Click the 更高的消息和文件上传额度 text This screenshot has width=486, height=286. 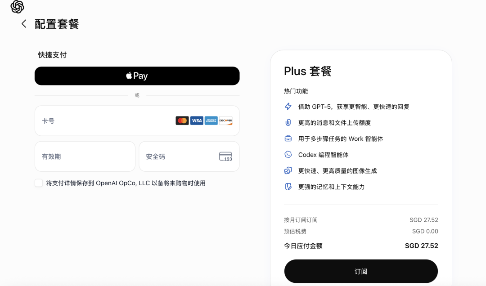(x=334, y=123)
